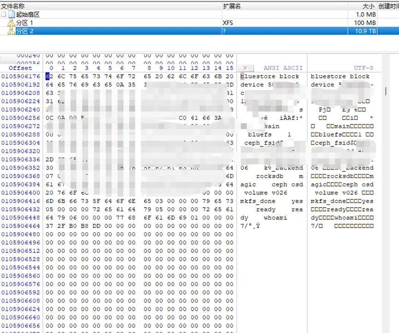Click 'bluefs' text in the ANSI ASCII column
Image resolution: width=399 pixels, height=333 pixels.
tap(260, 134)
